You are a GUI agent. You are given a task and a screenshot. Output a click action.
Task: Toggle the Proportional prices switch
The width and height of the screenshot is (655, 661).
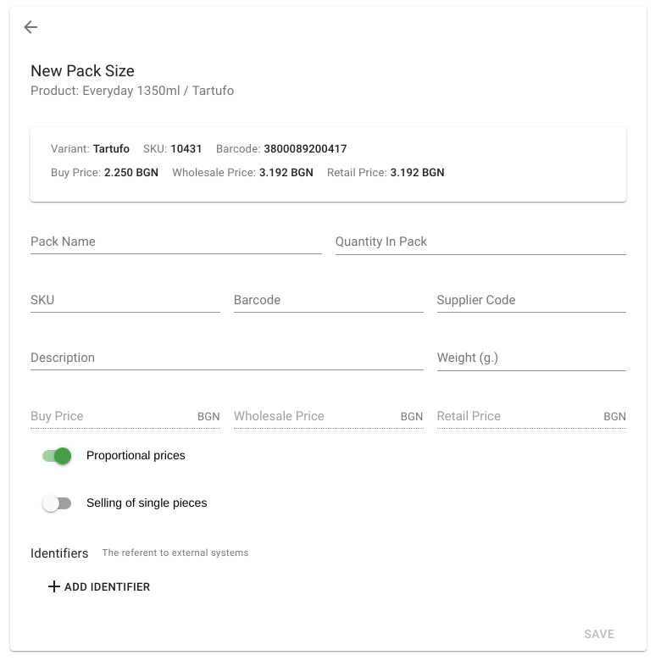point(57,456)
